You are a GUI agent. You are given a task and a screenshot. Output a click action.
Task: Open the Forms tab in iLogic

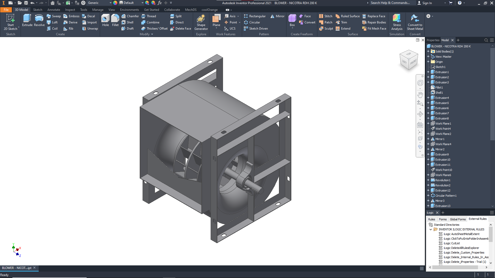[443, 219]
